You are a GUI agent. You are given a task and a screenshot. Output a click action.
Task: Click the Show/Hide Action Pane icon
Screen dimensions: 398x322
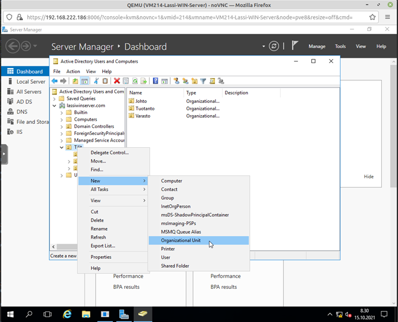tap(165, 81)
